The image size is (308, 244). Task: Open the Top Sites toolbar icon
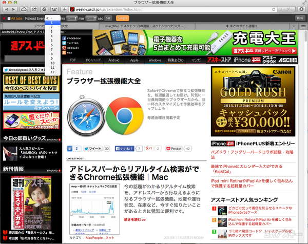pos(54,9)
